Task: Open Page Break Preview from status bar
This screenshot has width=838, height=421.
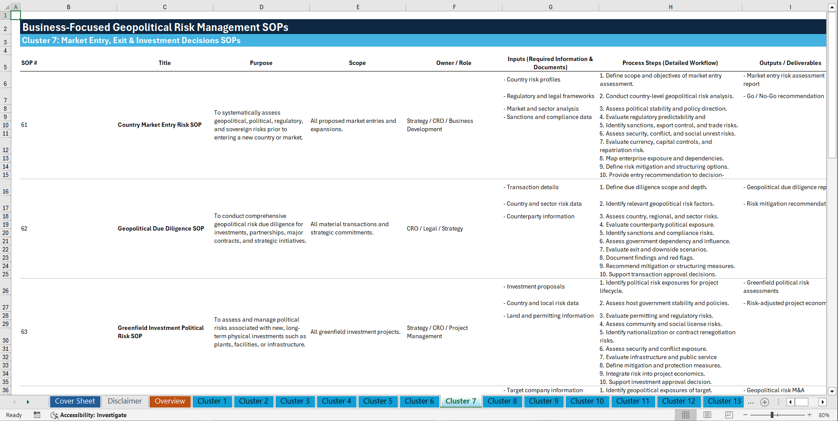Action: coord(729,414)
